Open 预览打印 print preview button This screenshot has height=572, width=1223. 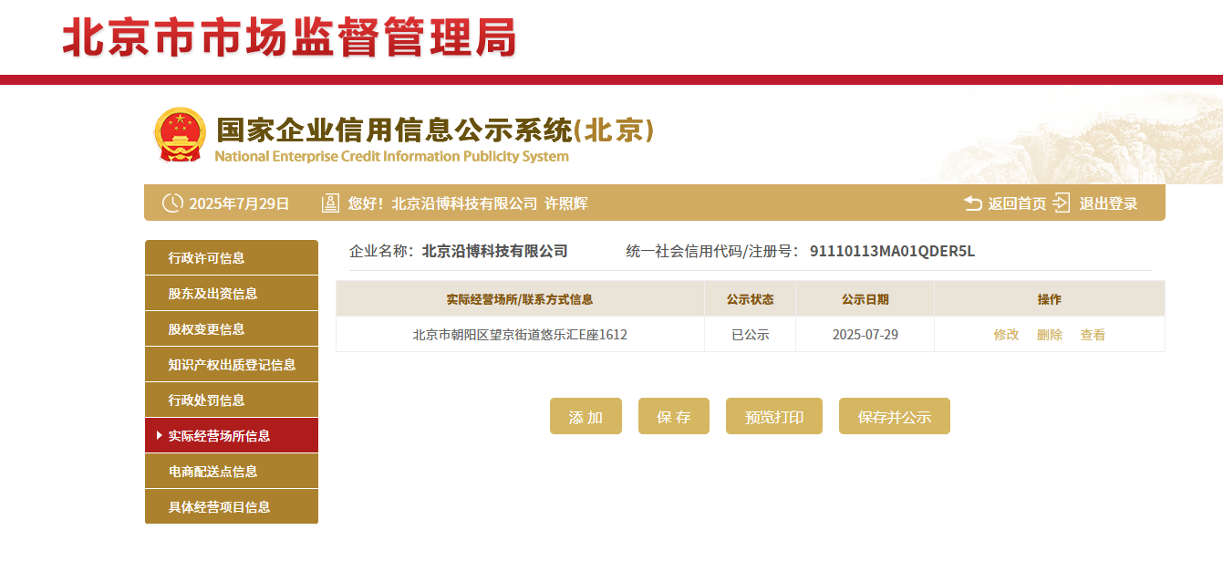pyautogui.click(x=774, y=416)
